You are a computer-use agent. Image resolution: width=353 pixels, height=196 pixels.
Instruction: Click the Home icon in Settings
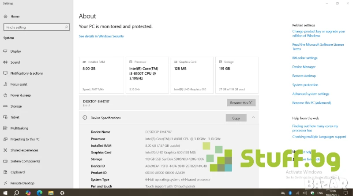pyautogui.click(x=5, y=16)
